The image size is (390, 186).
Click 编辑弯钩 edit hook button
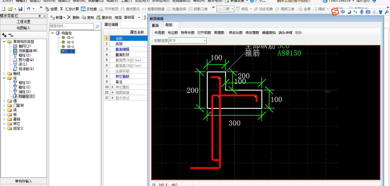pyautogui.click(x=269, y=33)
